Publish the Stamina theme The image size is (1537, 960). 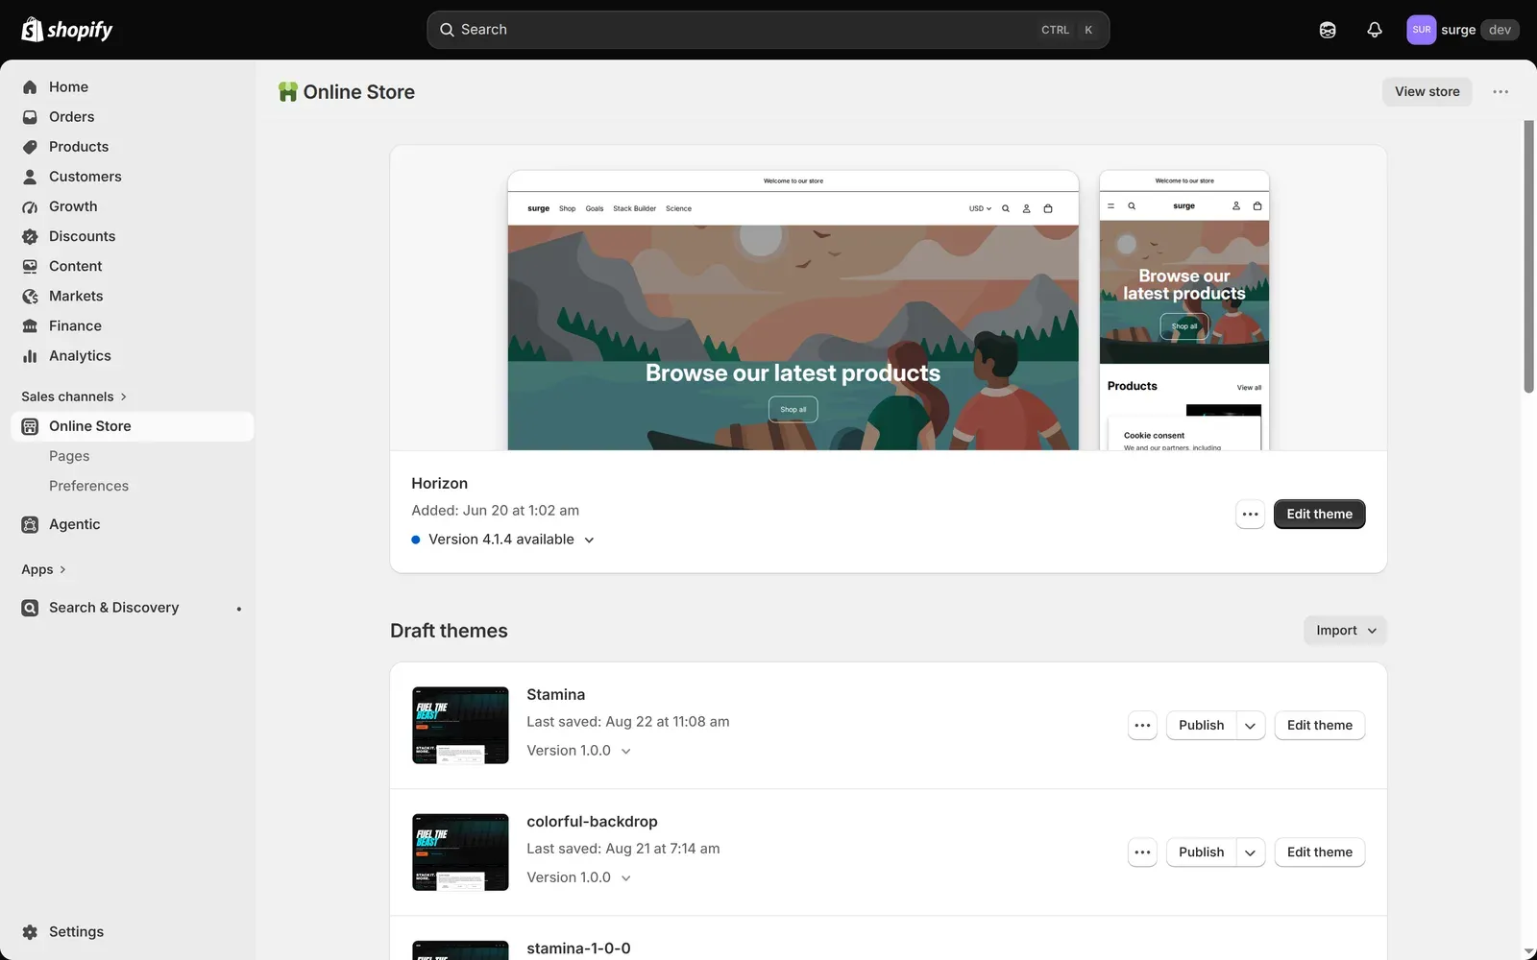tap(1201, 726)
